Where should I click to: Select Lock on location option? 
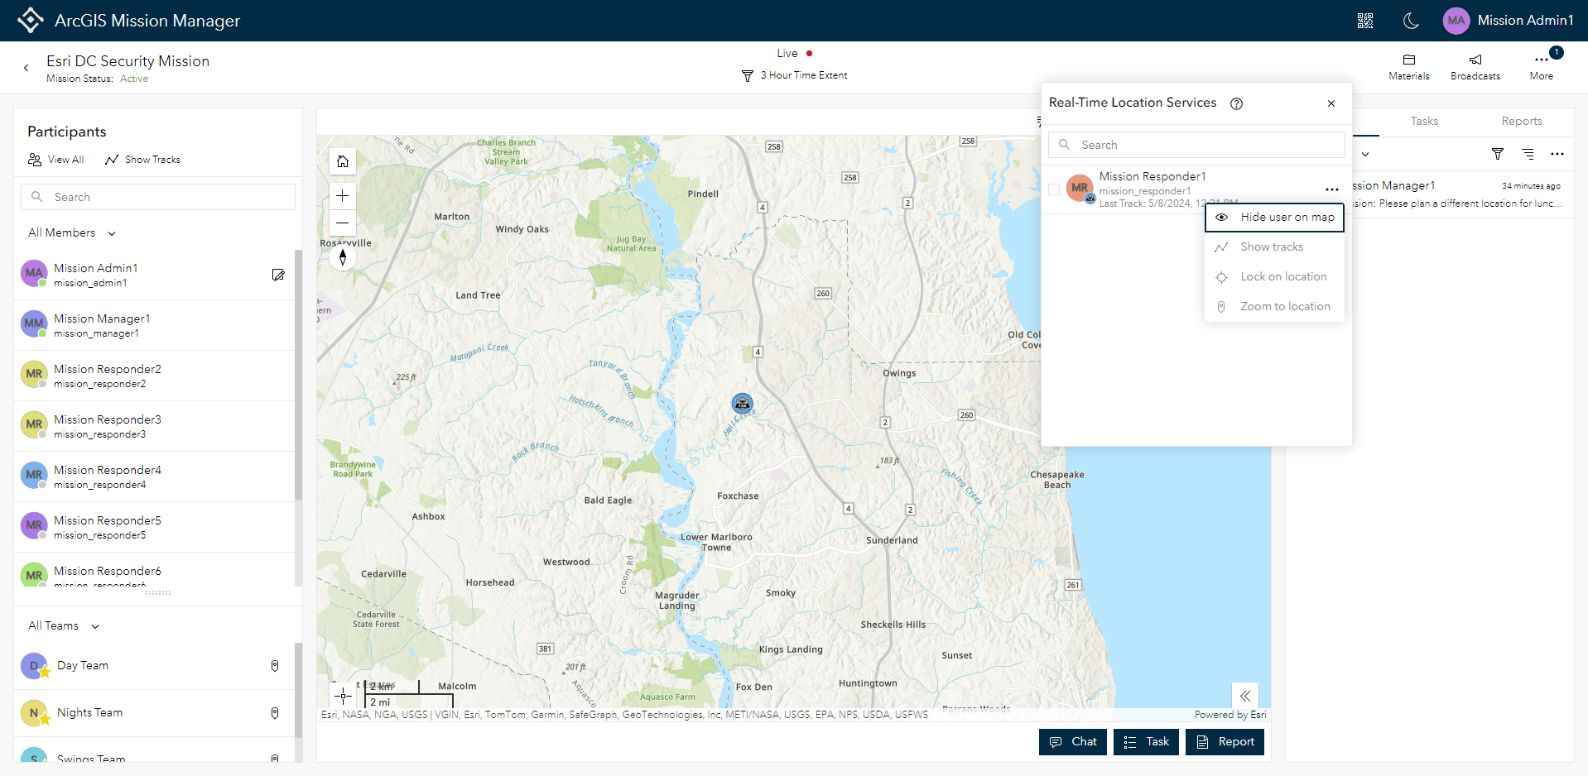pyautogui.click(x=1274, y=277)
